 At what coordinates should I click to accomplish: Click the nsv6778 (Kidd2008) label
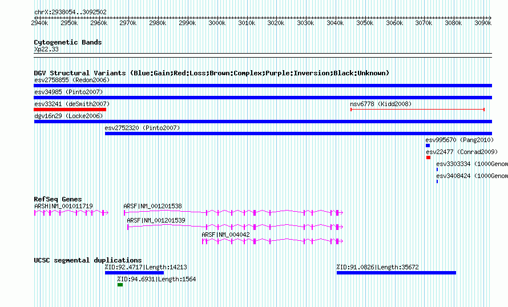[381, 104]
